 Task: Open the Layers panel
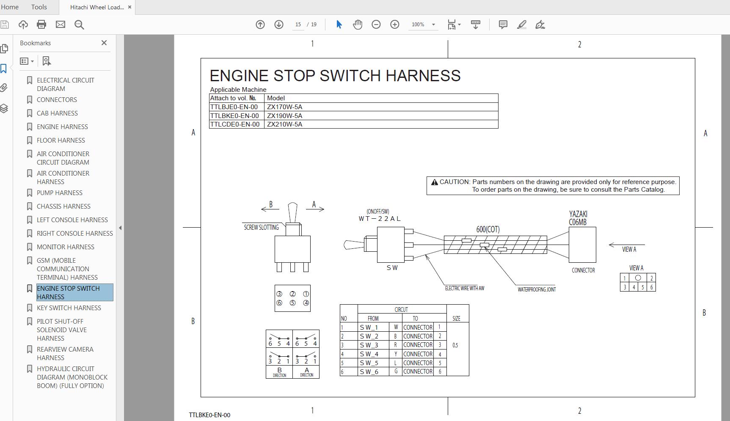tap(4, 108)
